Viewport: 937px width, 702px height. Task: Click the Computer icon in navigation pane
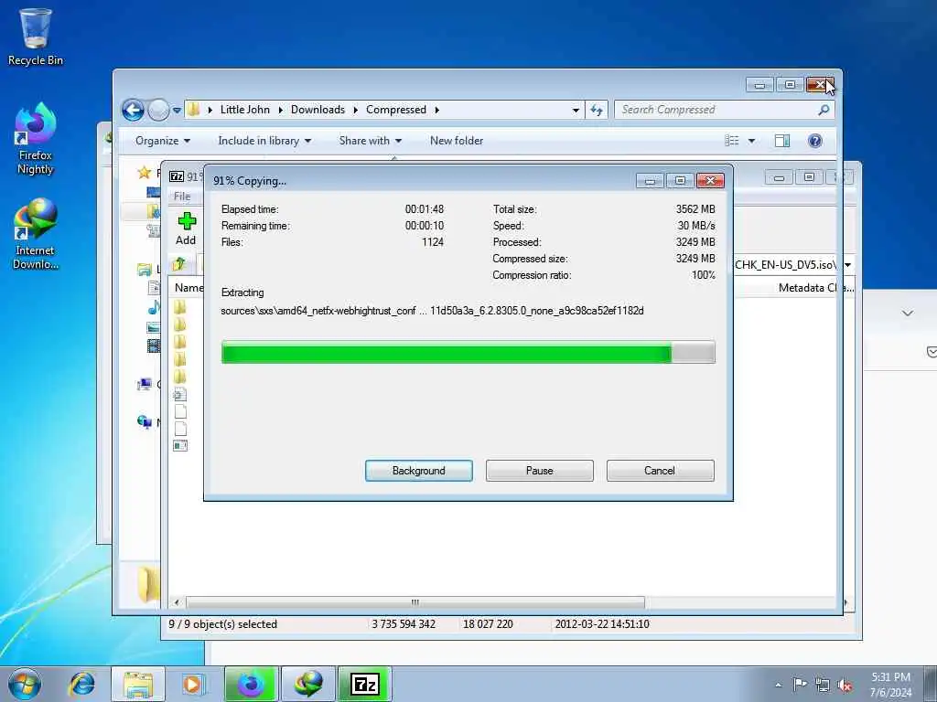point(145,385)
